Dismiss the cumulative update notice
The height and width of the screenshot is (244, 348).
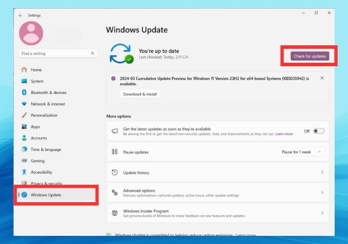(322, 78)
